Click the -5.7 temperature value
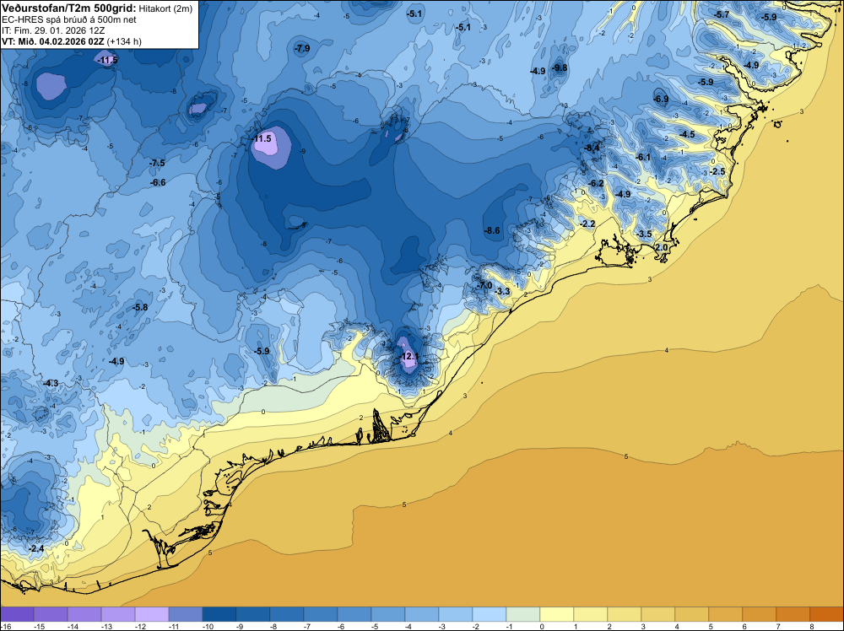Image resolution: width=844 pixels, height=631 pixels. (722, 14)
